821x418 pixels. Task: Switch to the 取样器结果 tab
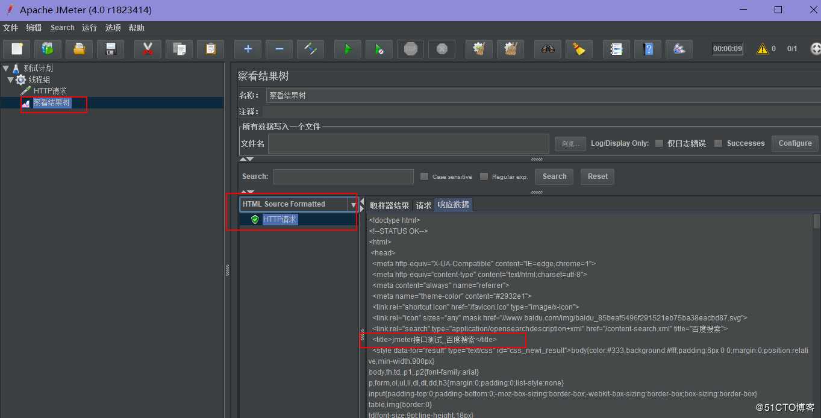click(389, 205)
